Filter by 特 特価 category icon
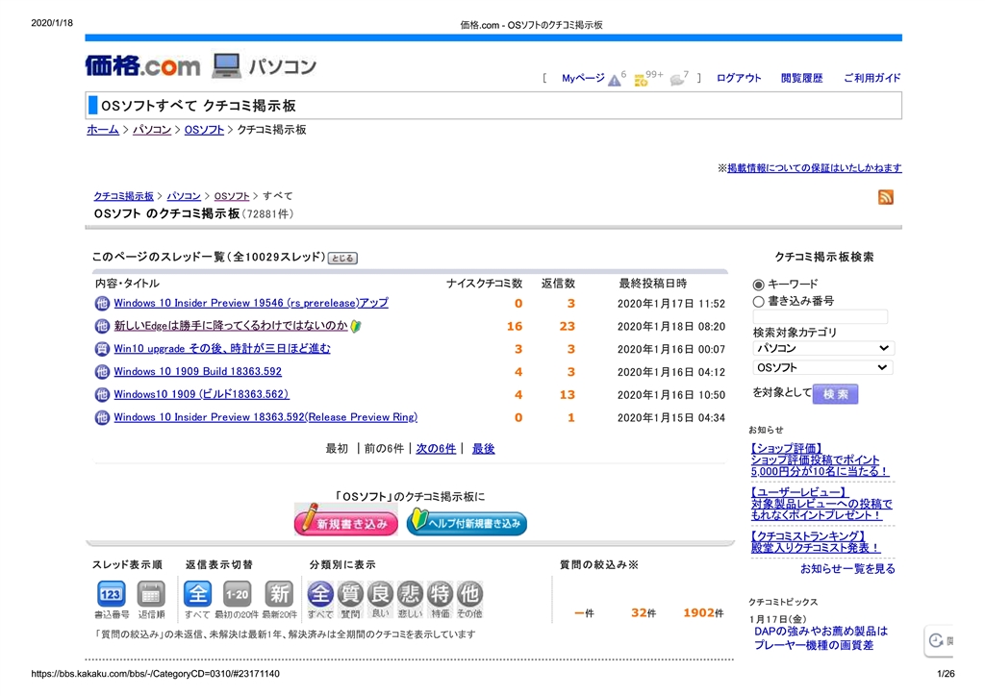 tap(440, 594)
